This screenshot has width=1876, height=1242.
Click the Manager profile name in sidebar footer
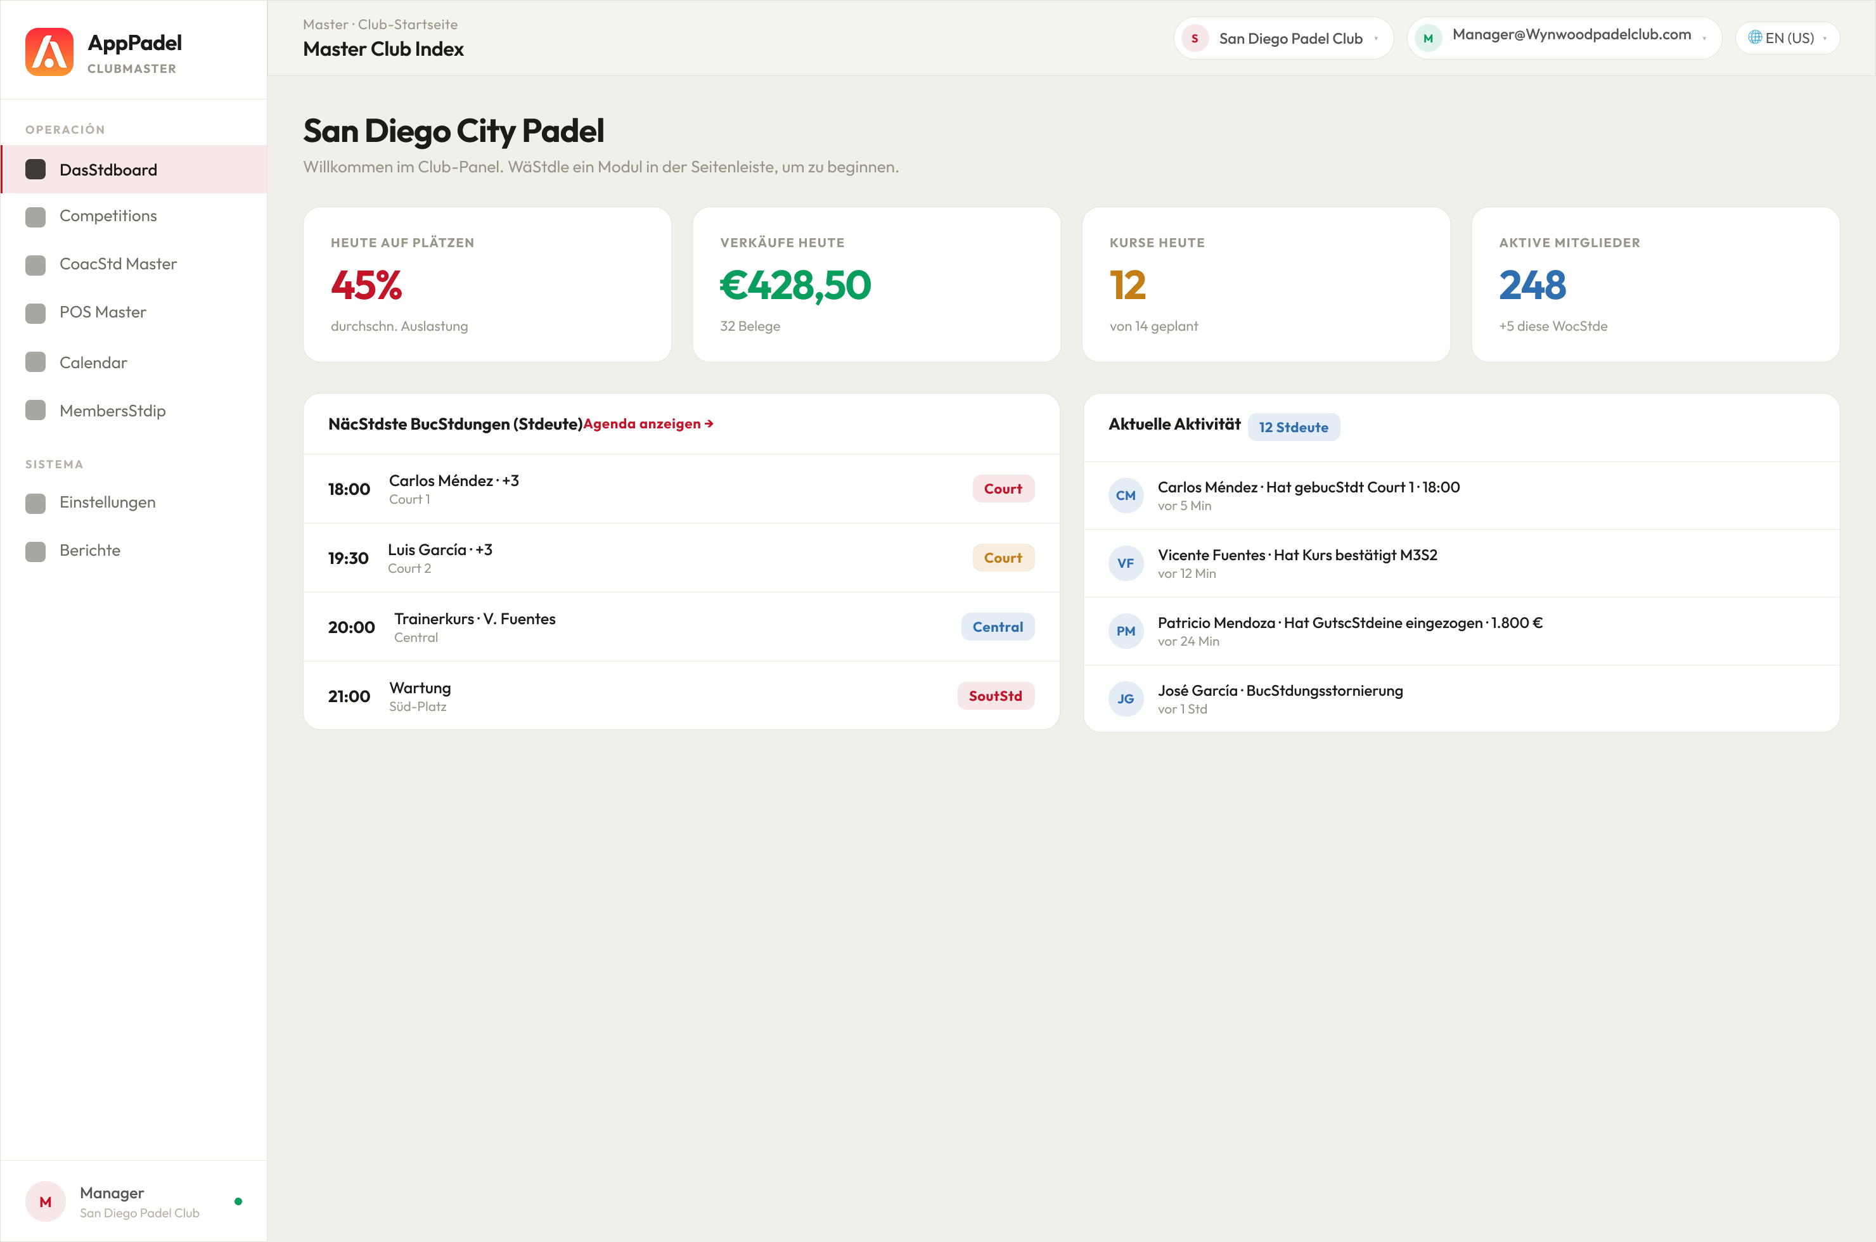[112, 1193]
